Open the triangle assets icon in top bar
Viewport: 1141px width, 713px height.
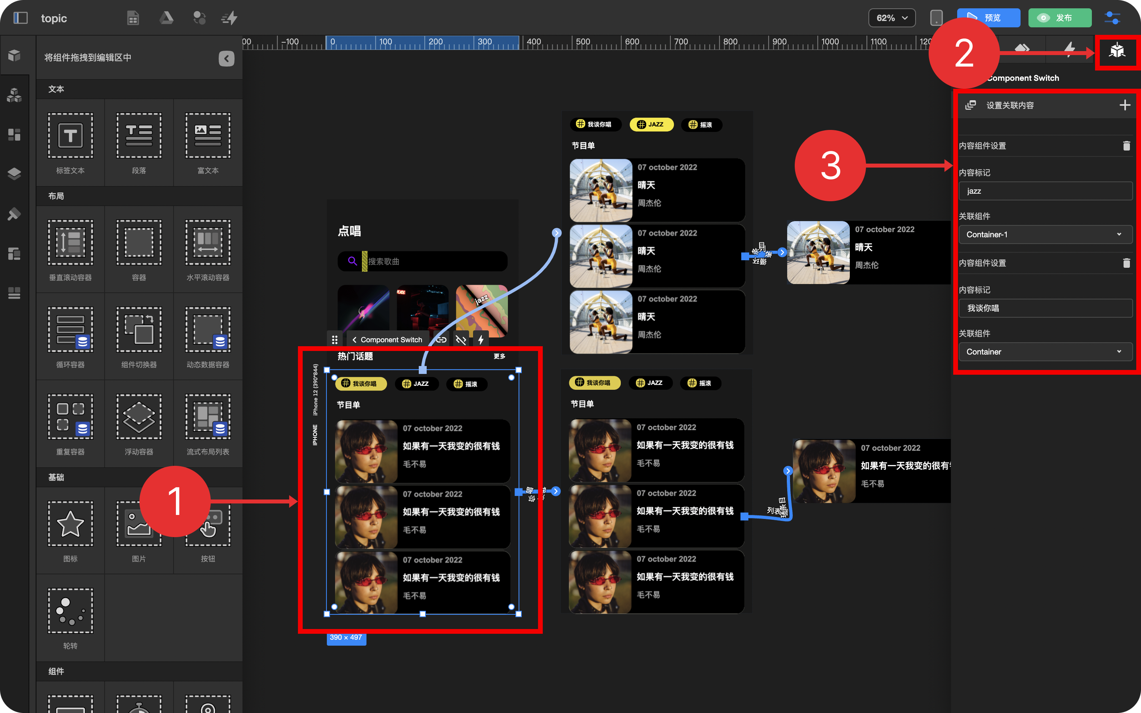point(166,18)
